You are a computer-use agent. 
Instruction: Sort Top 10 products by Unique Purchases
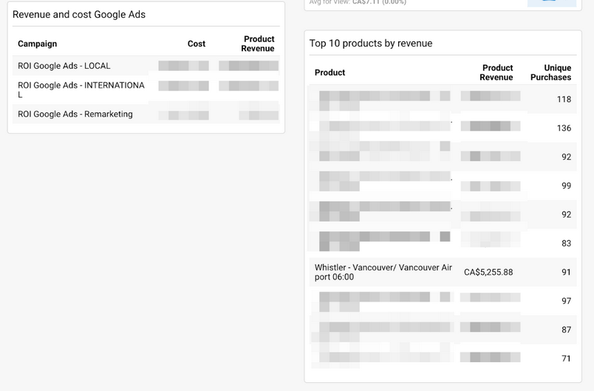[x=550, y=72]
